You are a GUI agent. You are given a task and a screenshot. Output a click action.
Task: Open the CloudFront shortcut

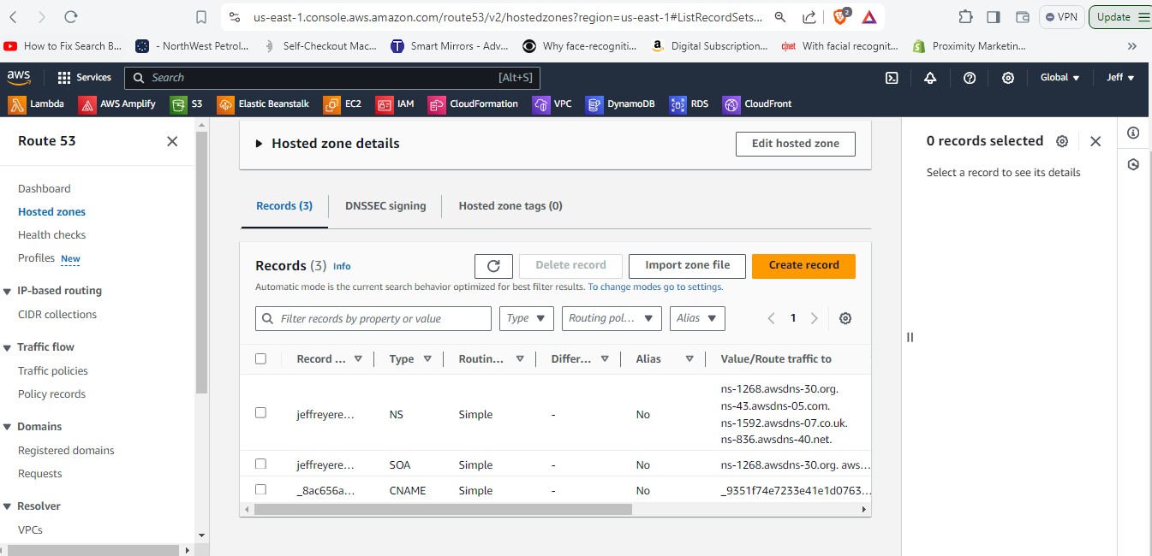coord(757,104)
